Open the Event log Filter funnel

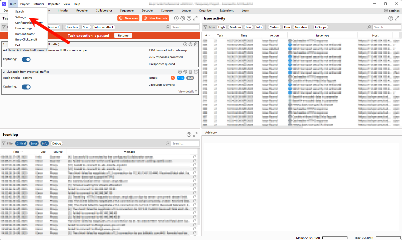pos(4,143)
